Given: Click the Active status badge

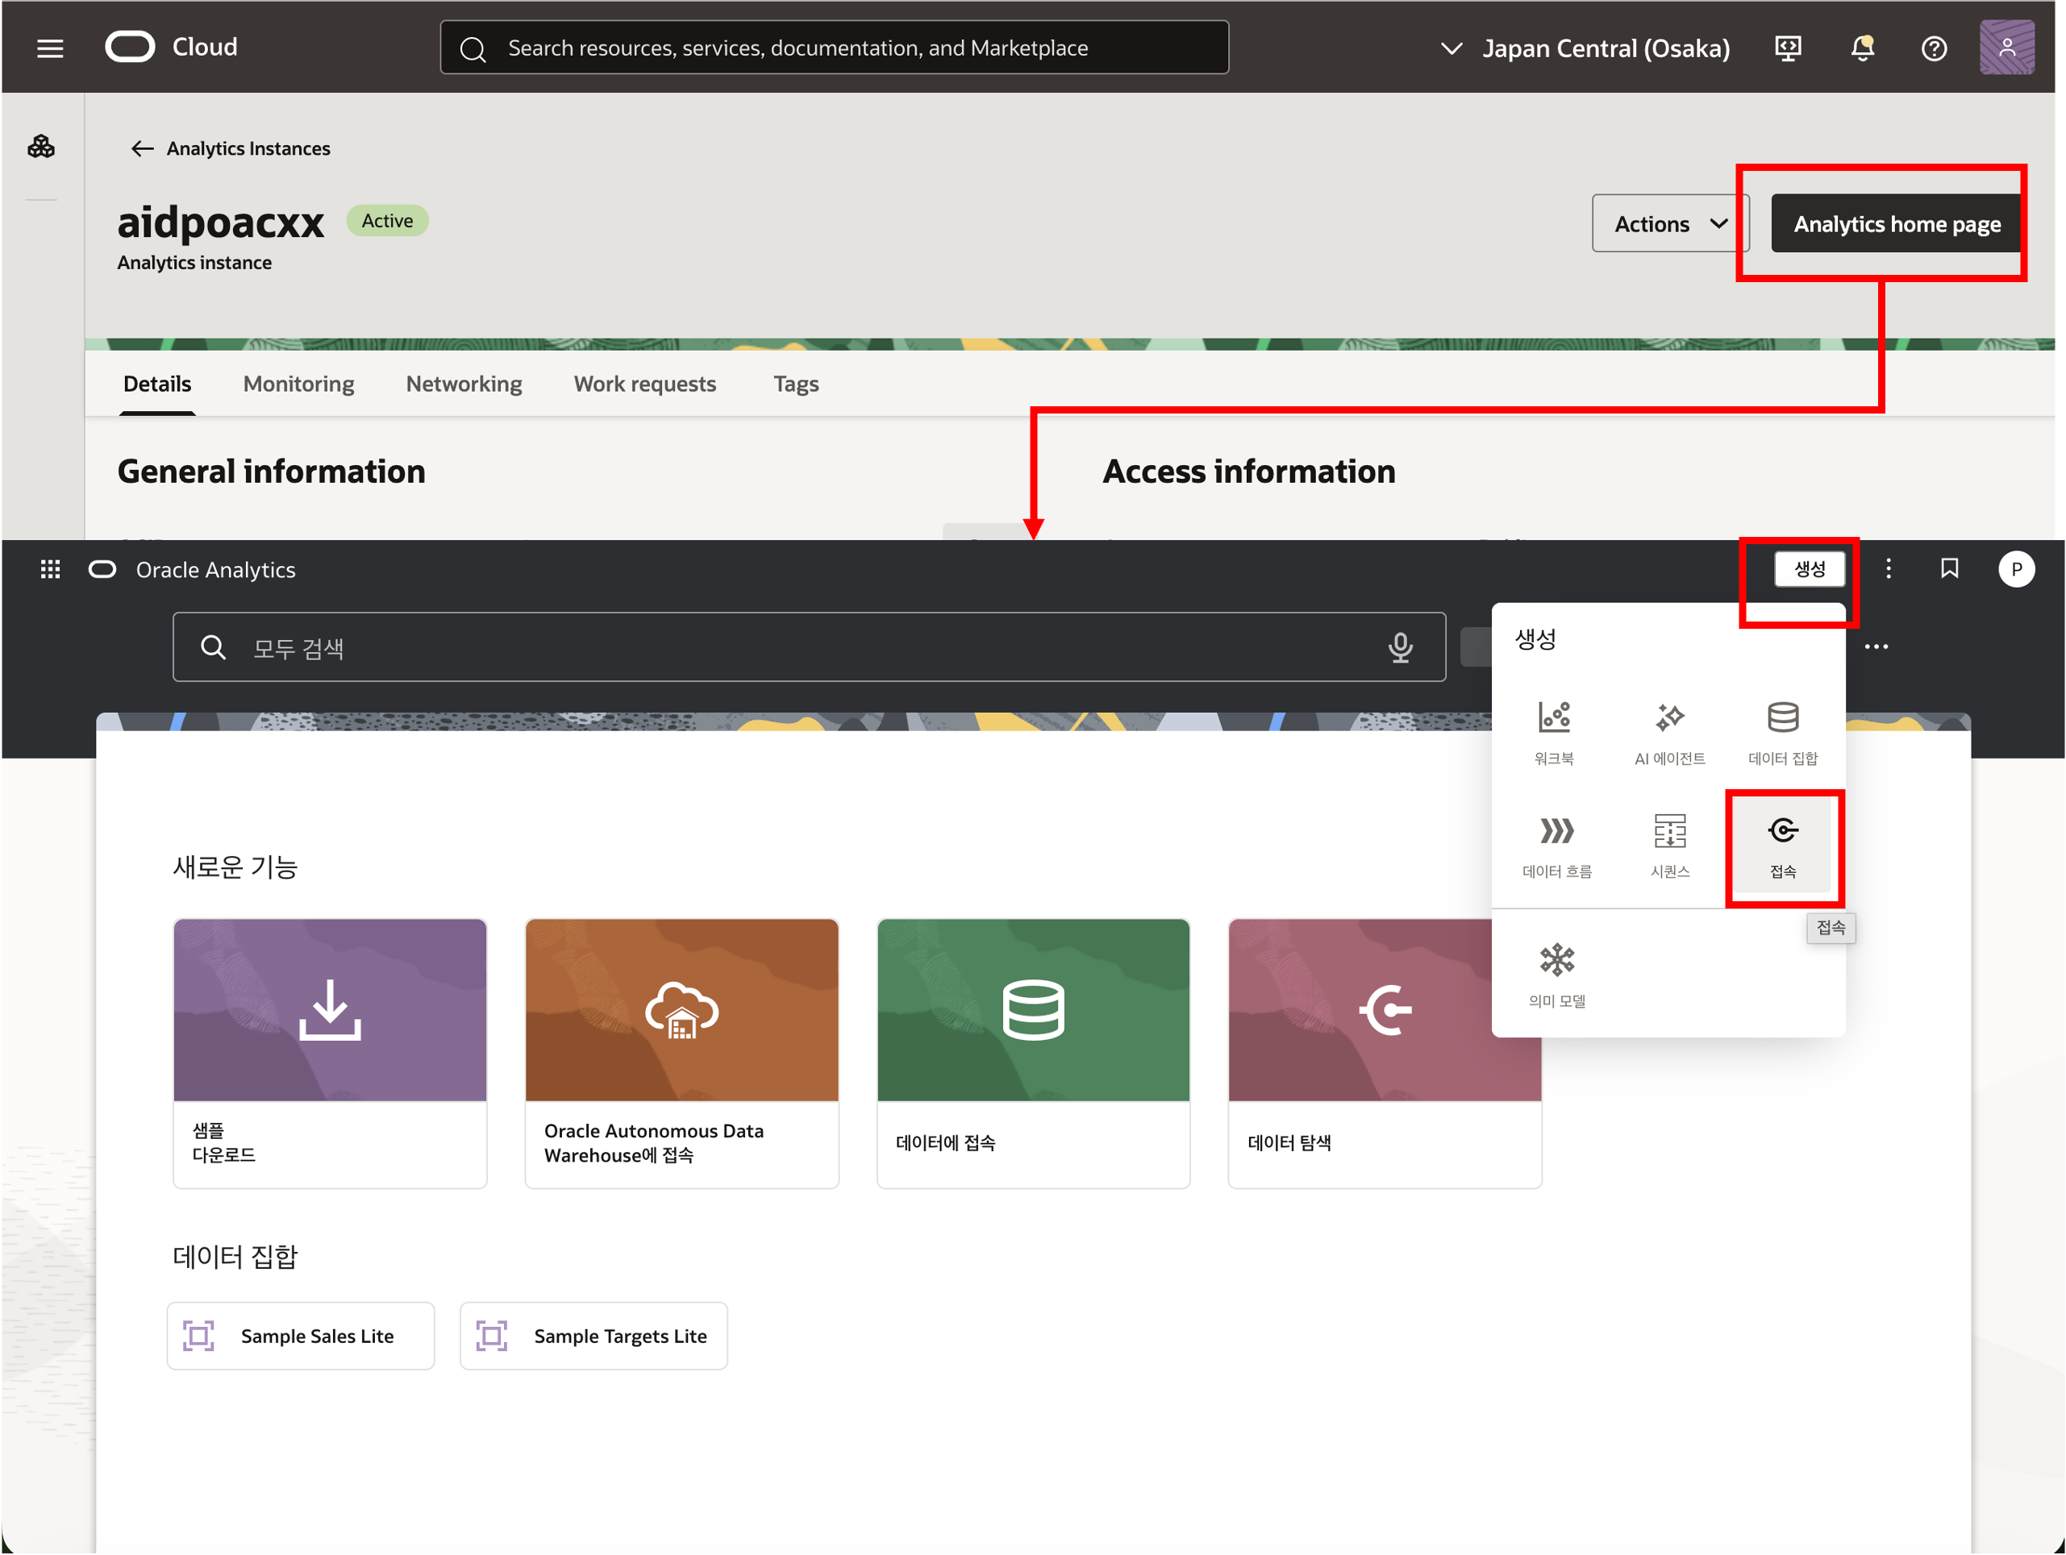Looking at the screenshot, I should [x=388, y=220].
